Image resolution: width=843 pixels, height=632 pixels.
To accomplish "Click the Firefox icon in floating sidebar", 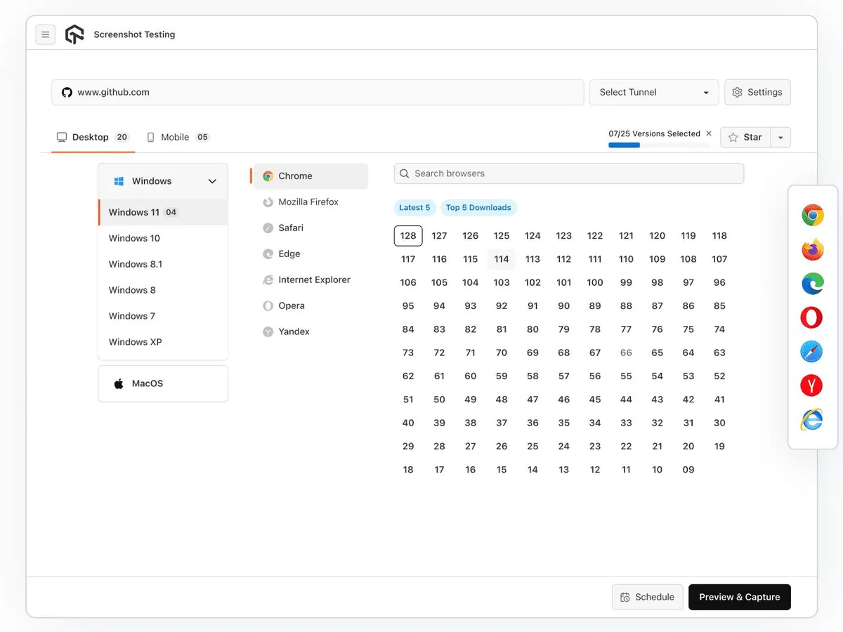I will click(813, 249).
